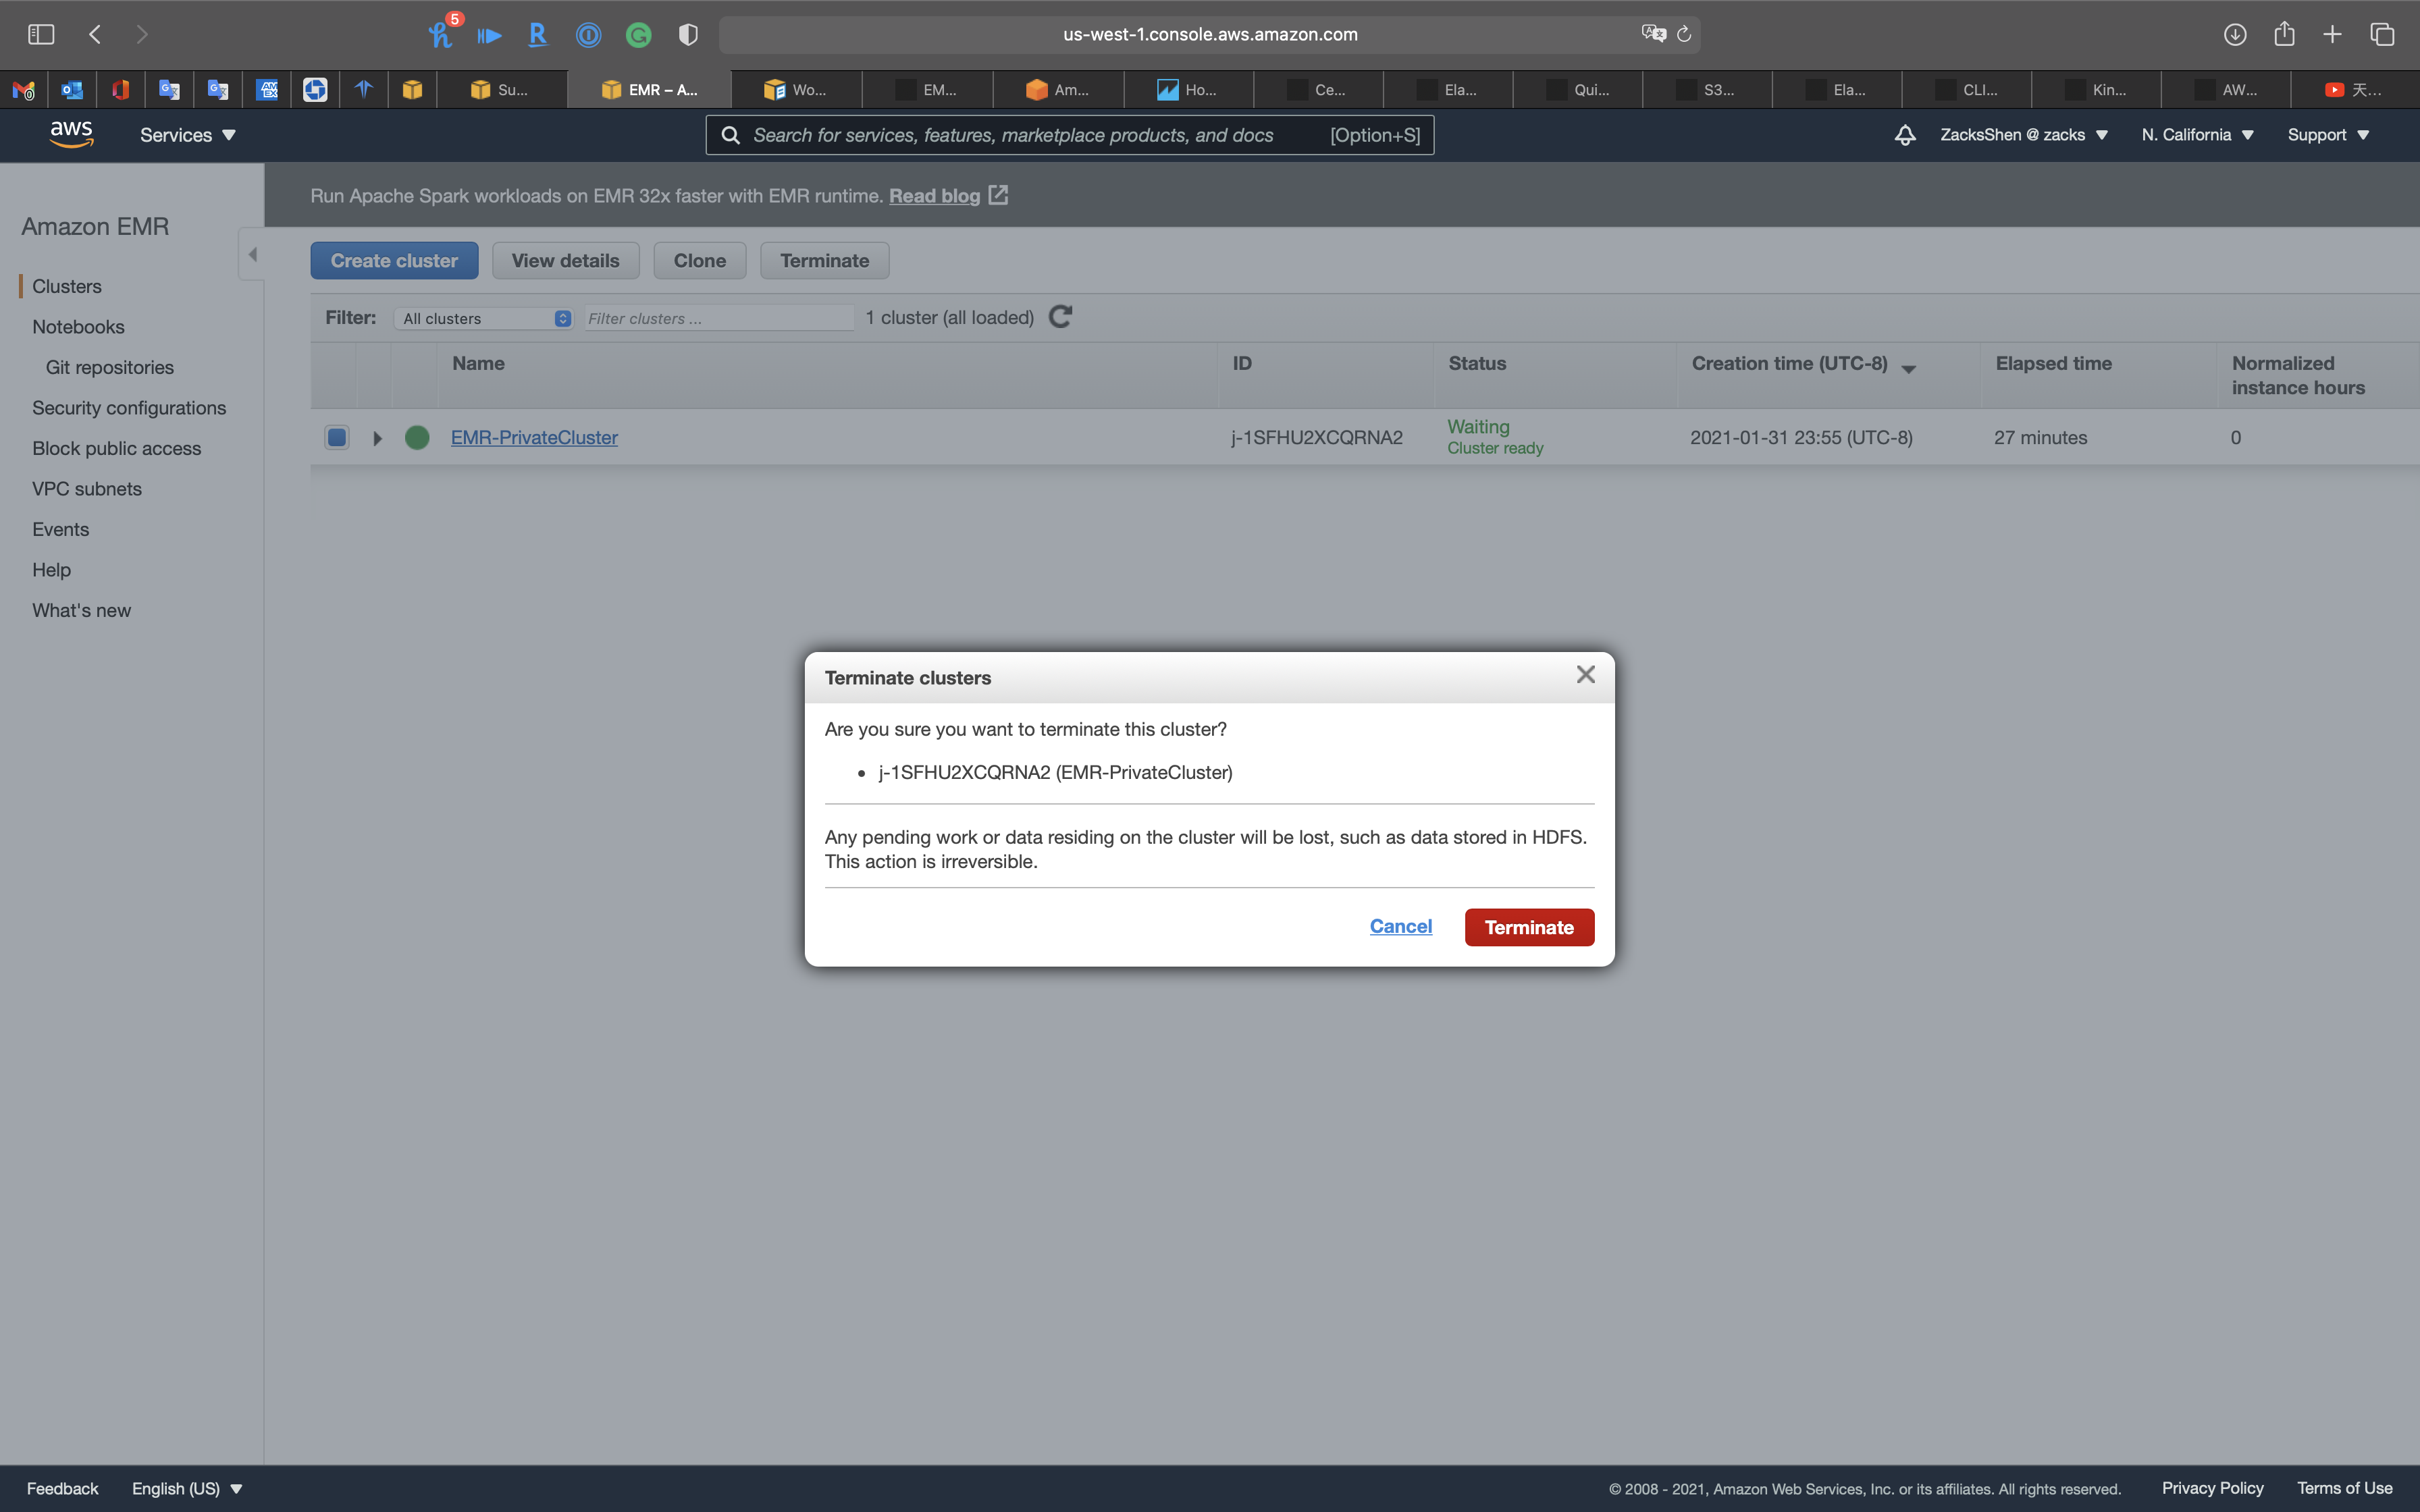Click the Safari reload page icon
2420x1512 pixels.
tap(1684, 34)
